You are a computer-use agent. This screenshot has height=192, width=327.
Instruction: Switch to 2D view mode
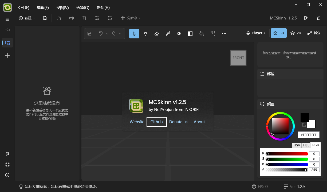click(296, 33)
